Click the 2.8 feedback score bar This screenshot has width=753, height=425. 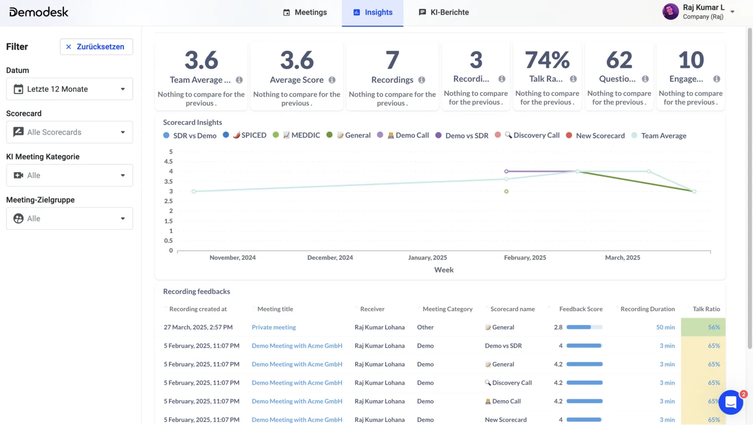585,327
